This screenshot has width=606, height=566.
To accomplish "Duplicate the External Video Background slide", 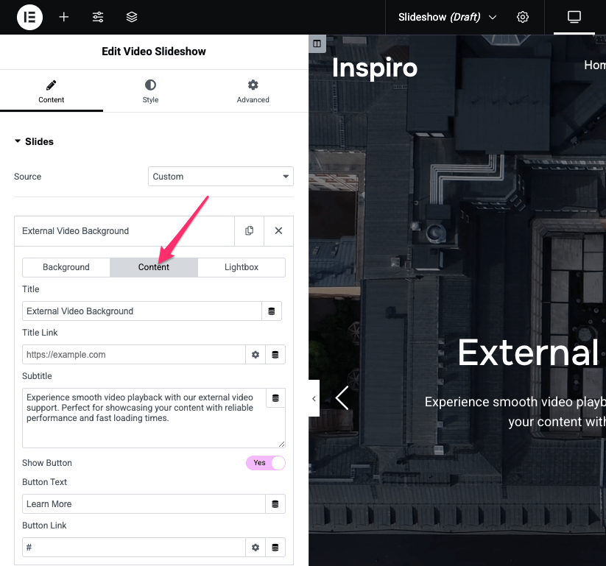I will point(249,231).
